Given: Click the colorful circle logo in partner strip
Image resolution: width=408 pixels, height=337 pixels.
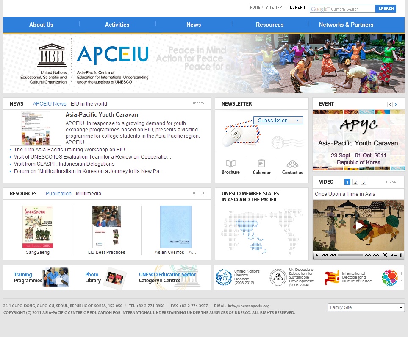Looking at the screenshot, I should pyautogui.click(x=390, y=277).
